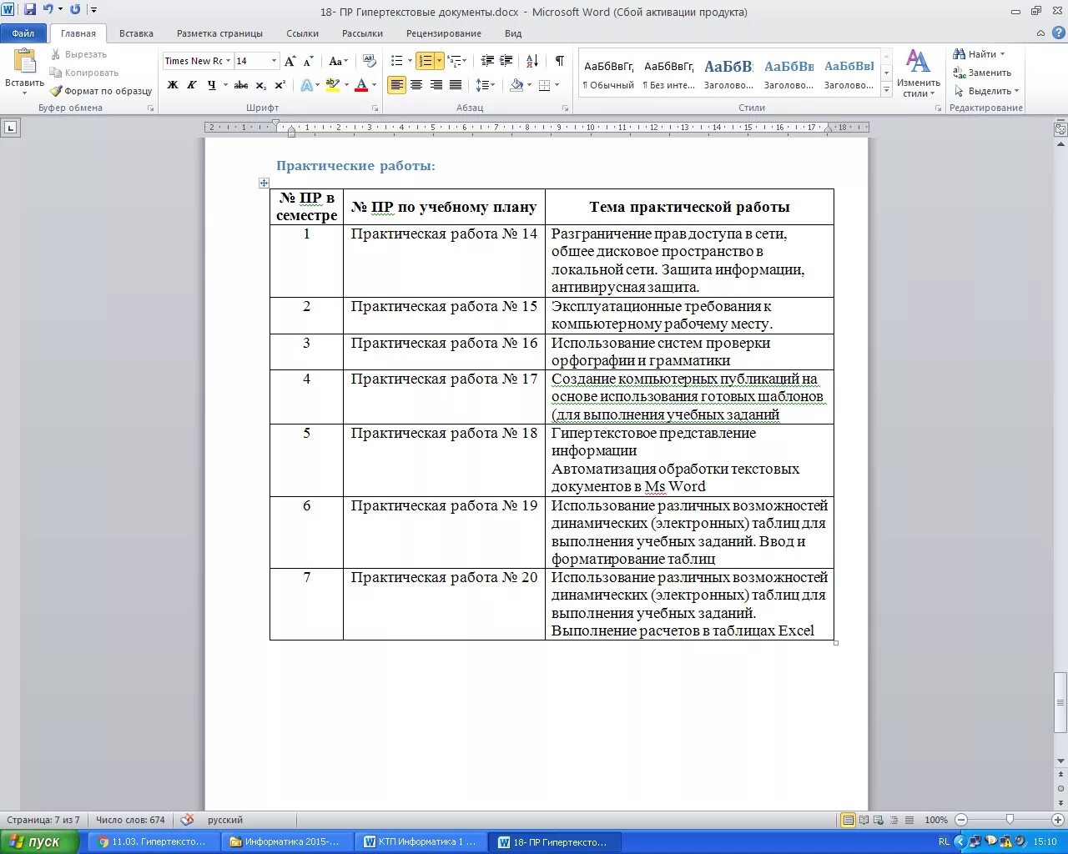
Task: Click zoom slider handle
Action: [x=1010, y=820]
